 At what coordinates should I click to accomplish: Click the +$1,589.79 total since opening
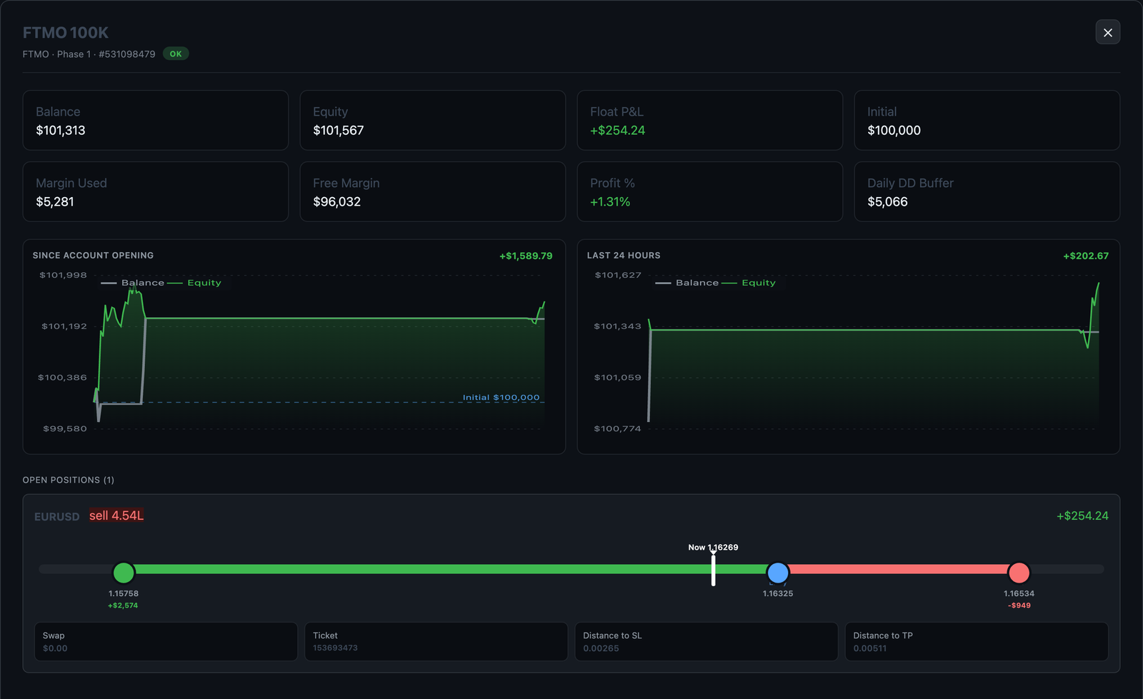526,256
